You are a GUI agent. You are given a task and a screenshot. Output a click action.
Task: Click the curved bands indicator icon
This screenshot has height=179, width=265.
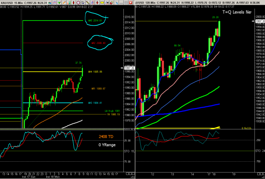54,3
